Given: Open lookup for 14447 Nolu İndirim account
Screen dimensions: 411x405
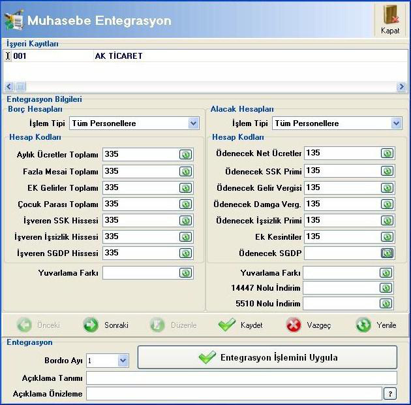Looking at the screenshot, I should tap(386, 288).
